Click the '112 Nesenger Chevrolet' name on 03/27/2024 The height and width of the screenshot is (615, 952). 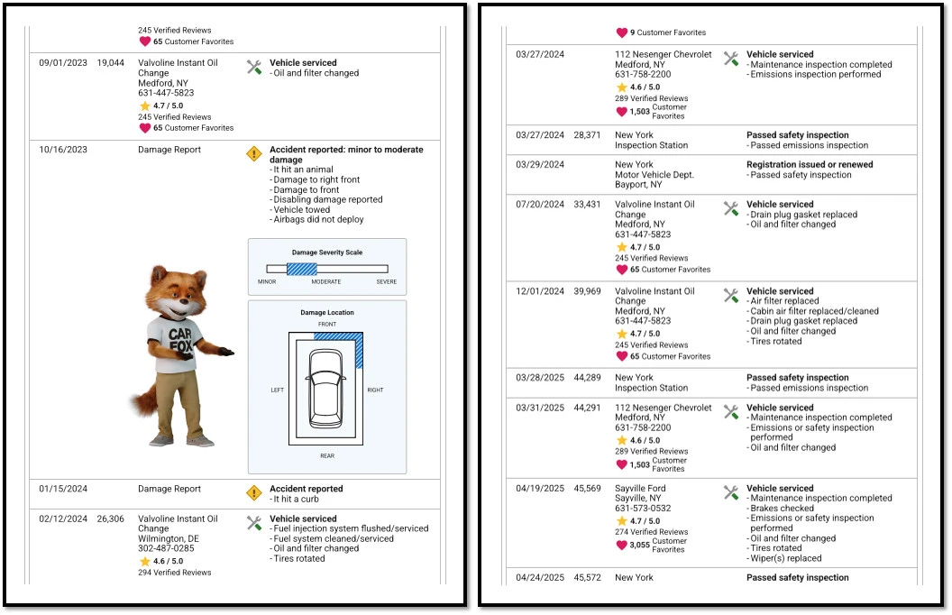(x=663, y=55)
